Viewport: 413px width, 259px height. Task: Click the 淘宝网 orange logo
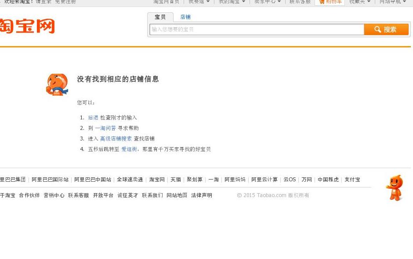(x=27, y=26)
